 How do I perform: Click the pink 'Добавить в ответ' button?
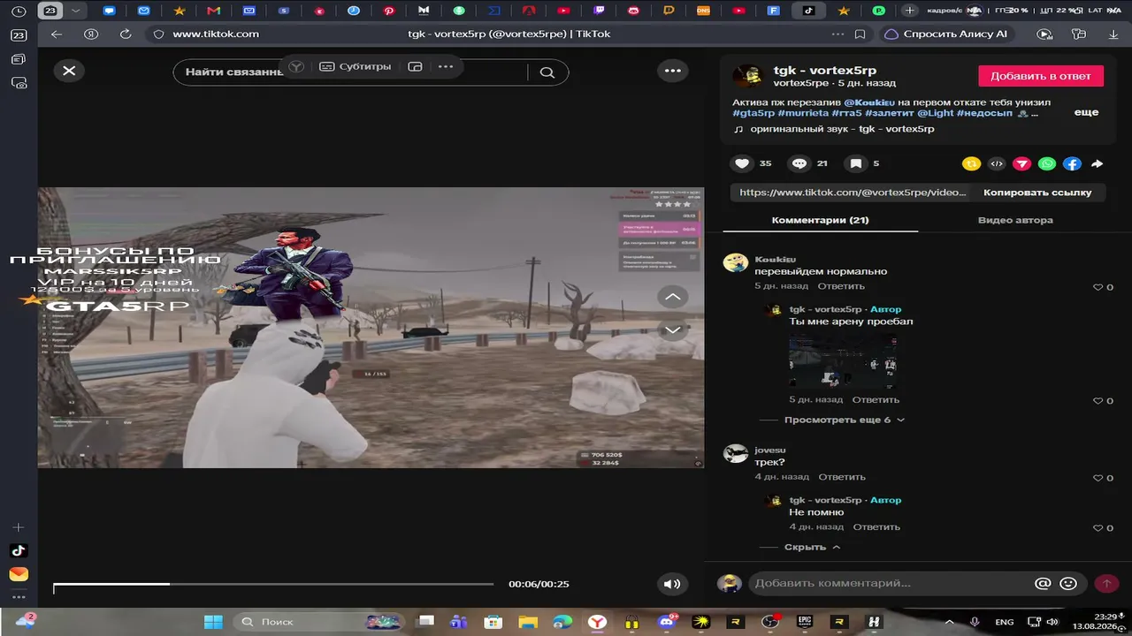pos(1041,76)
